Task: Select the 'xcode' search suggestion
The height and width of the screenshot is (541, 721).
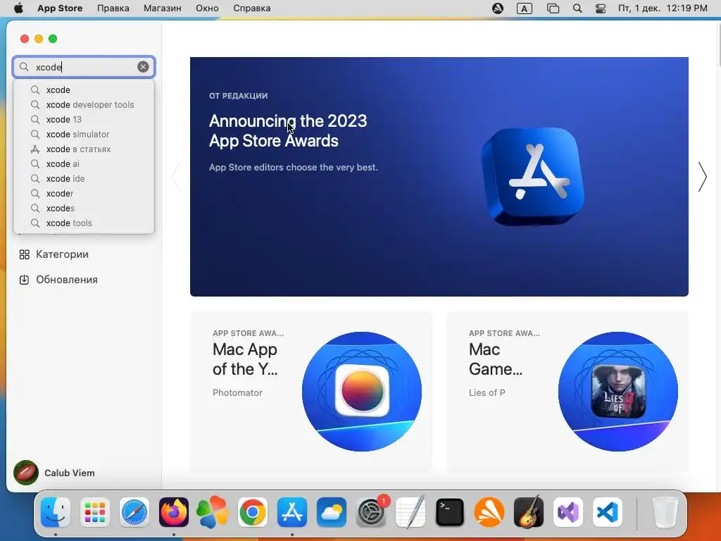Action: click(84, 89)
